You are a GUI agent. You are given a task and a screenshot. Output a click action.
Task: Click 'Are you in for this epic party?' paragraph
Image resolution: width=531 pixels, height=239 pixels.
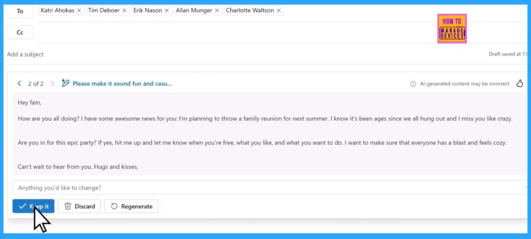click(x=262, y=143)
